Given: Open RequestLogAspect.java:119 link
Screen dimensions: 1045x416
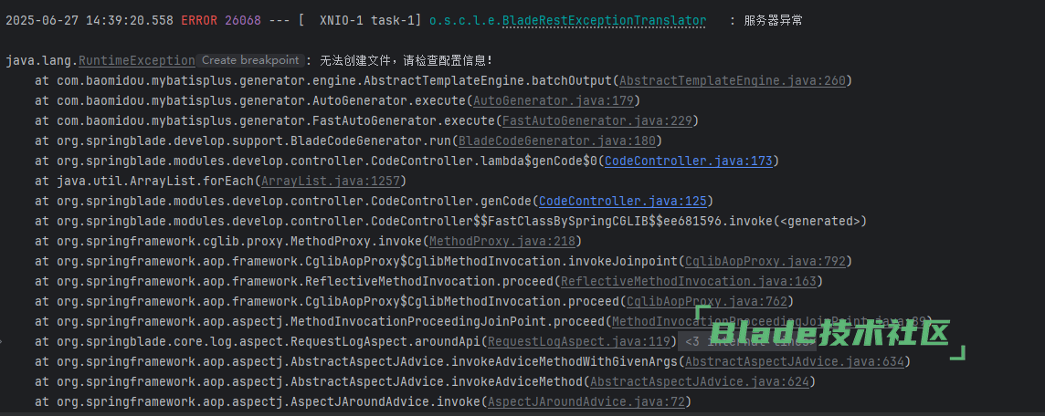Looking at the screenshot, I should (x=578, y=341).
